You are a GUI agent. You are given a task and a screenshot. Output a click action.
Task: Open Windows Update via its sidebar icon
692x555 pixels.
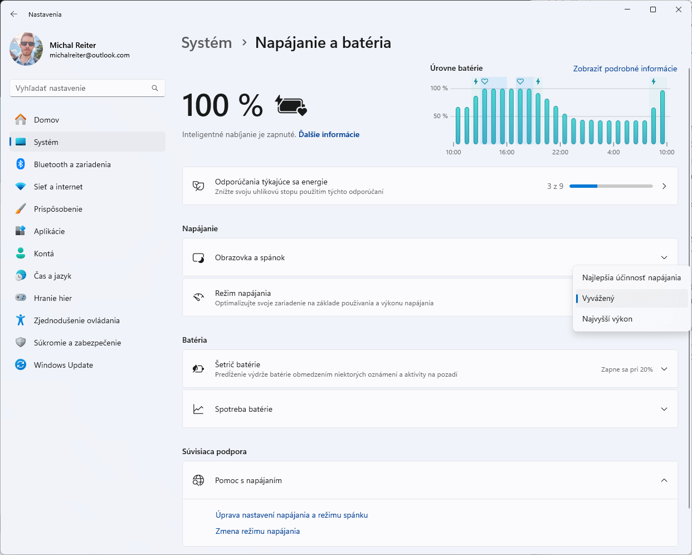point(21,365)
